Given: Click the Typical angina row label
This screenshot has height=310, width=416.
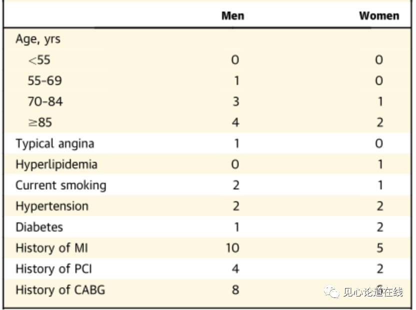Looking at the screenshot, I should tap(54, 144).
